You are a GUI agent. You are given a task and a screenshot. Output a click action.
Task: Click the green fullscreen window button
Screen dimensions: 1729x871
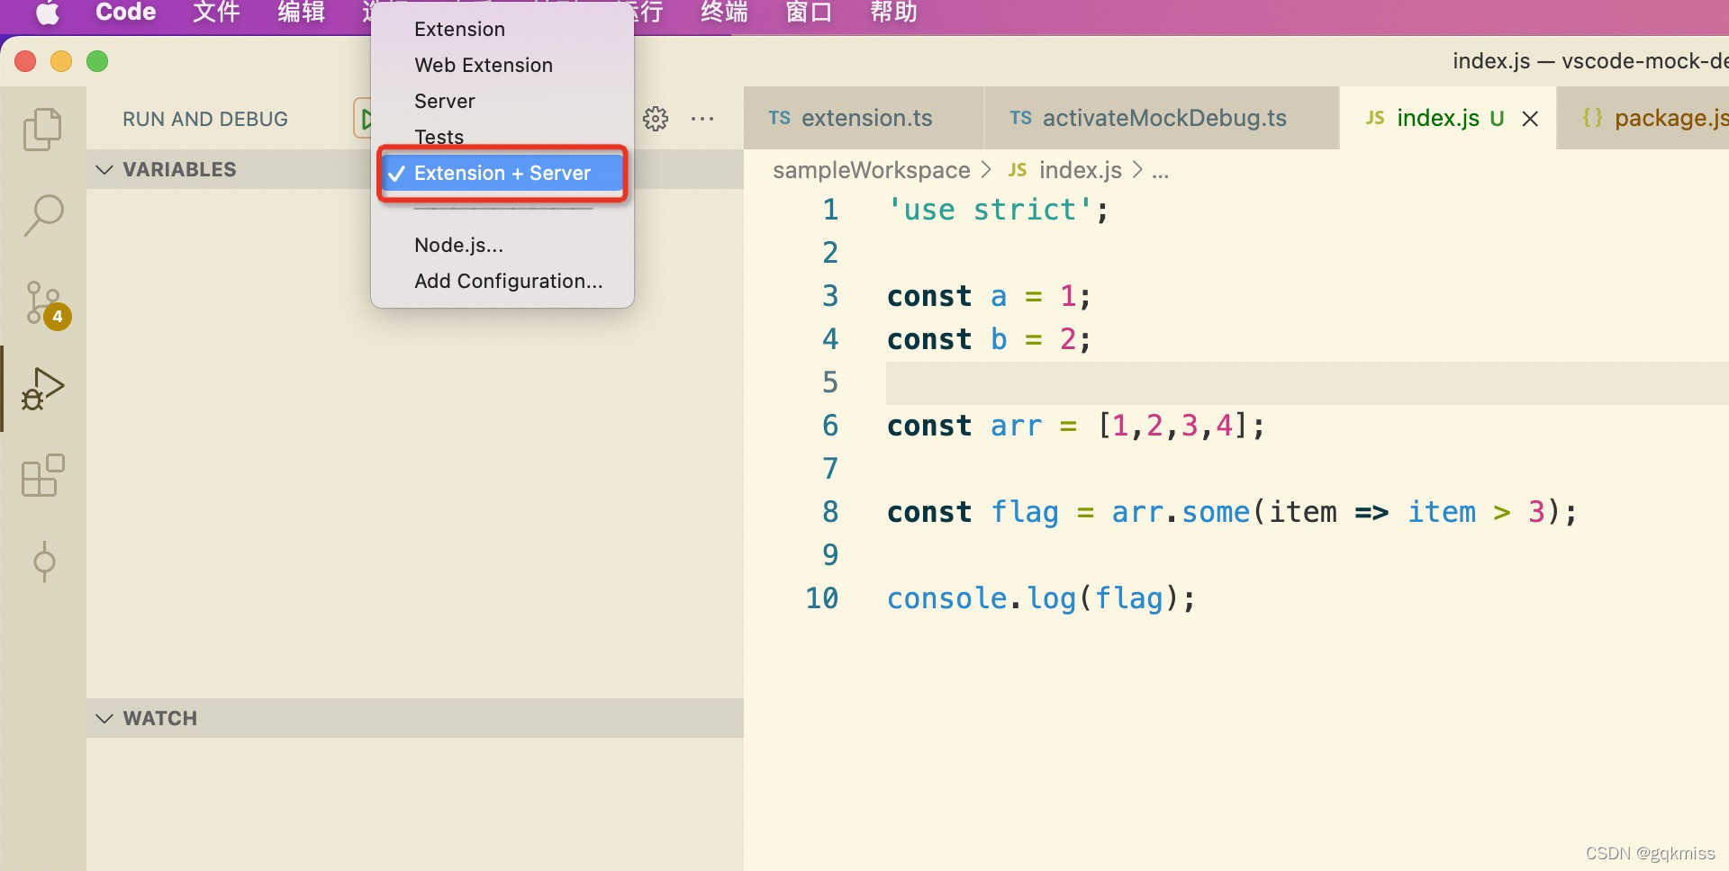point(97,61)
